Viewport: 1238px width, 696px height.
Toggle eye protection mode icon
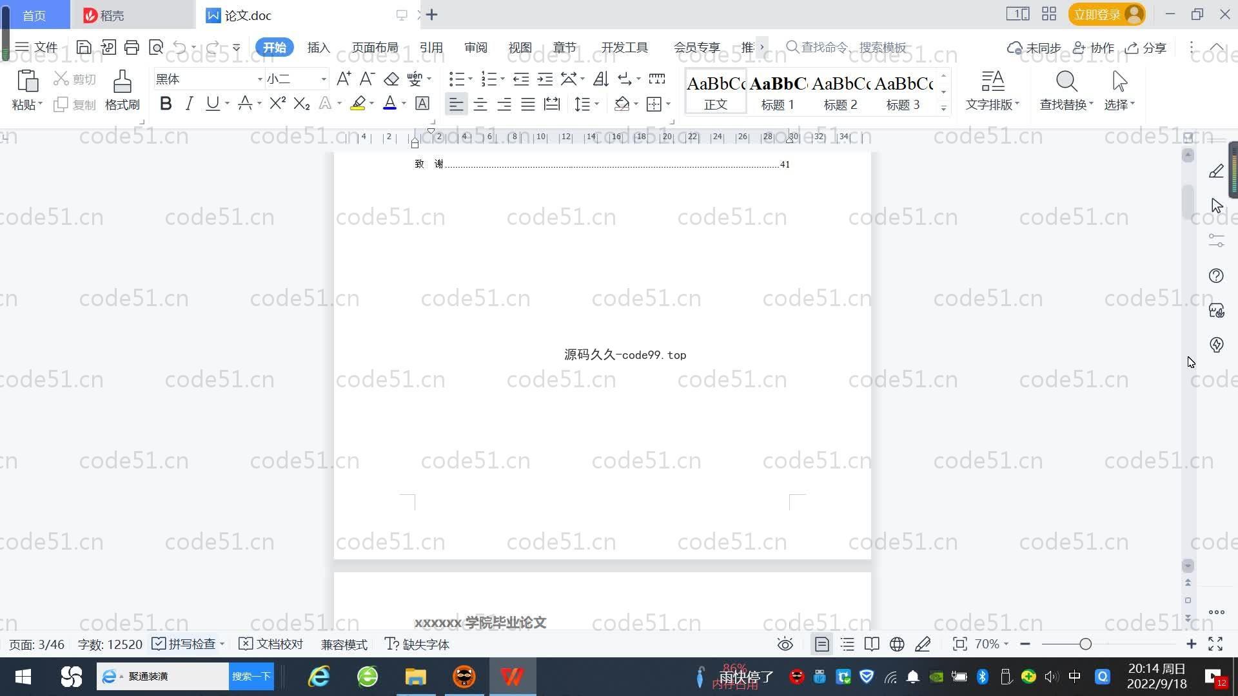tap(785, 644)
